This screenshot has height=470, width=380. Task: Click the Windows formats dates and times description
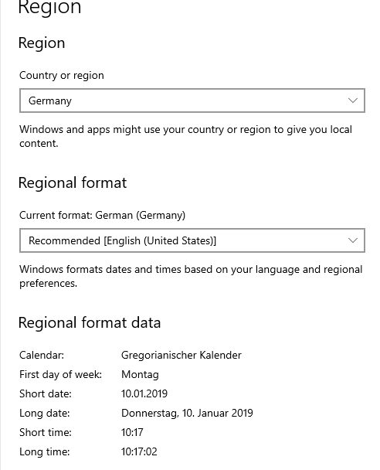tap(191, 277)
